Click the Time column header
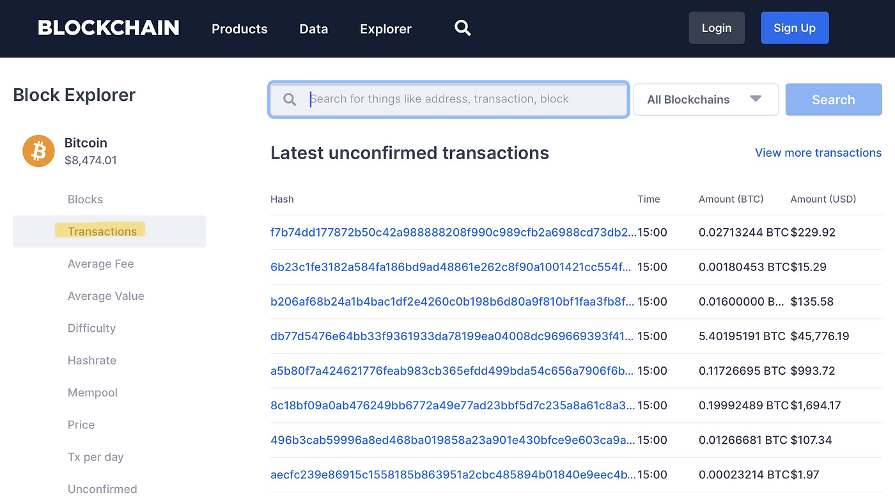 tap(648, 199)
